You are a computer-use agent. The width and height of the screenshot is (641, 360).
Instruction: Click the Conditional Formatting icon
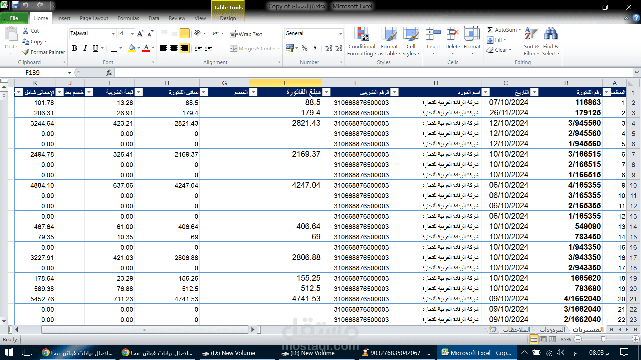click(361, 35)
